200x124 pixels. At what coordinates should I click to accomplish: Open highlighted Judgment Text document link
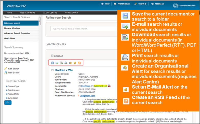[x=100, y=86]
